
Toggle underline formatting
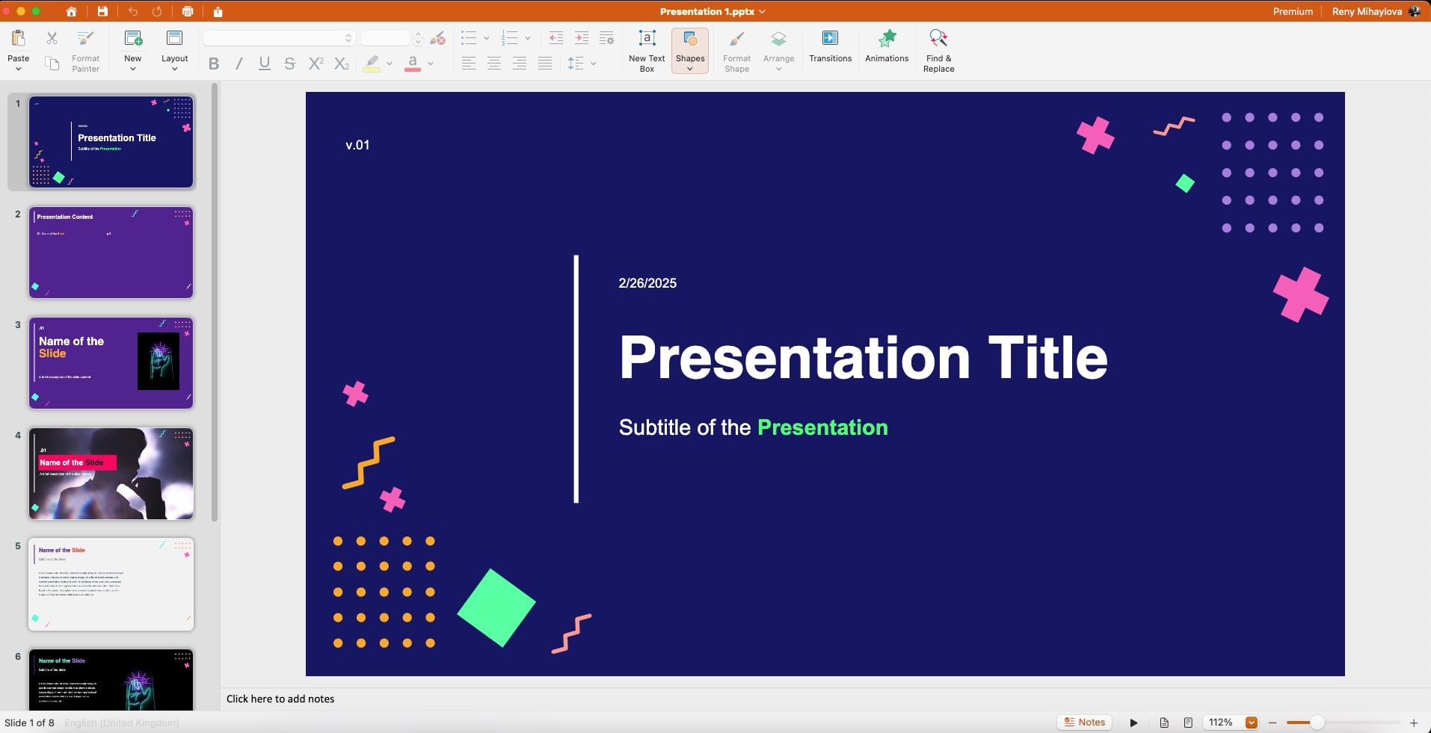(x=264, y=64)
